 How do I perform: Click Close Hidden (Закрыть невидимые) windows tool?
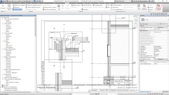click(144, 7)
